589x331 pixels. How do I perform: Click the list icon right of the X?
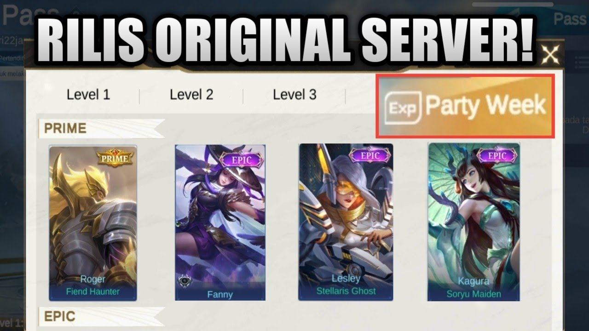[581, 61]
